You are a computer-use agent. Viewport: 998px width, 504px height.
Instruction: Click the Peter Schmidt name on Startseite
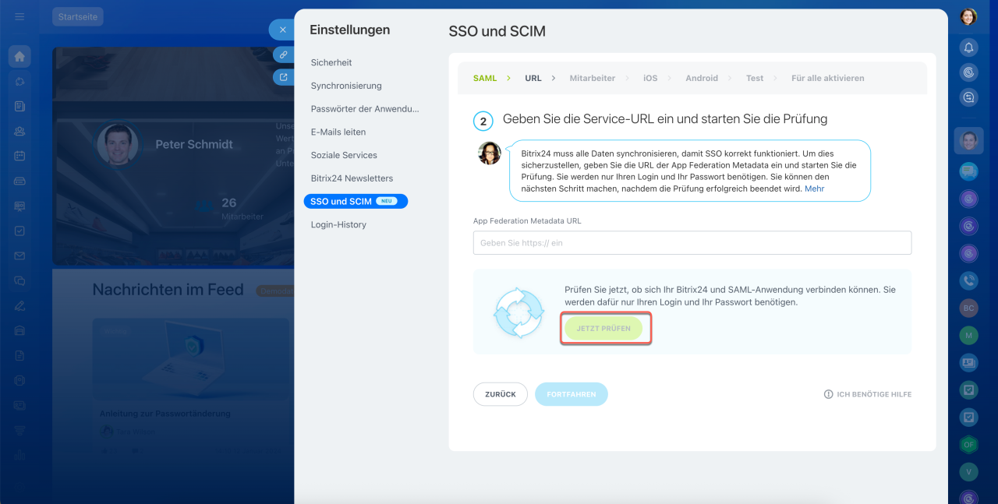(194, 144)
